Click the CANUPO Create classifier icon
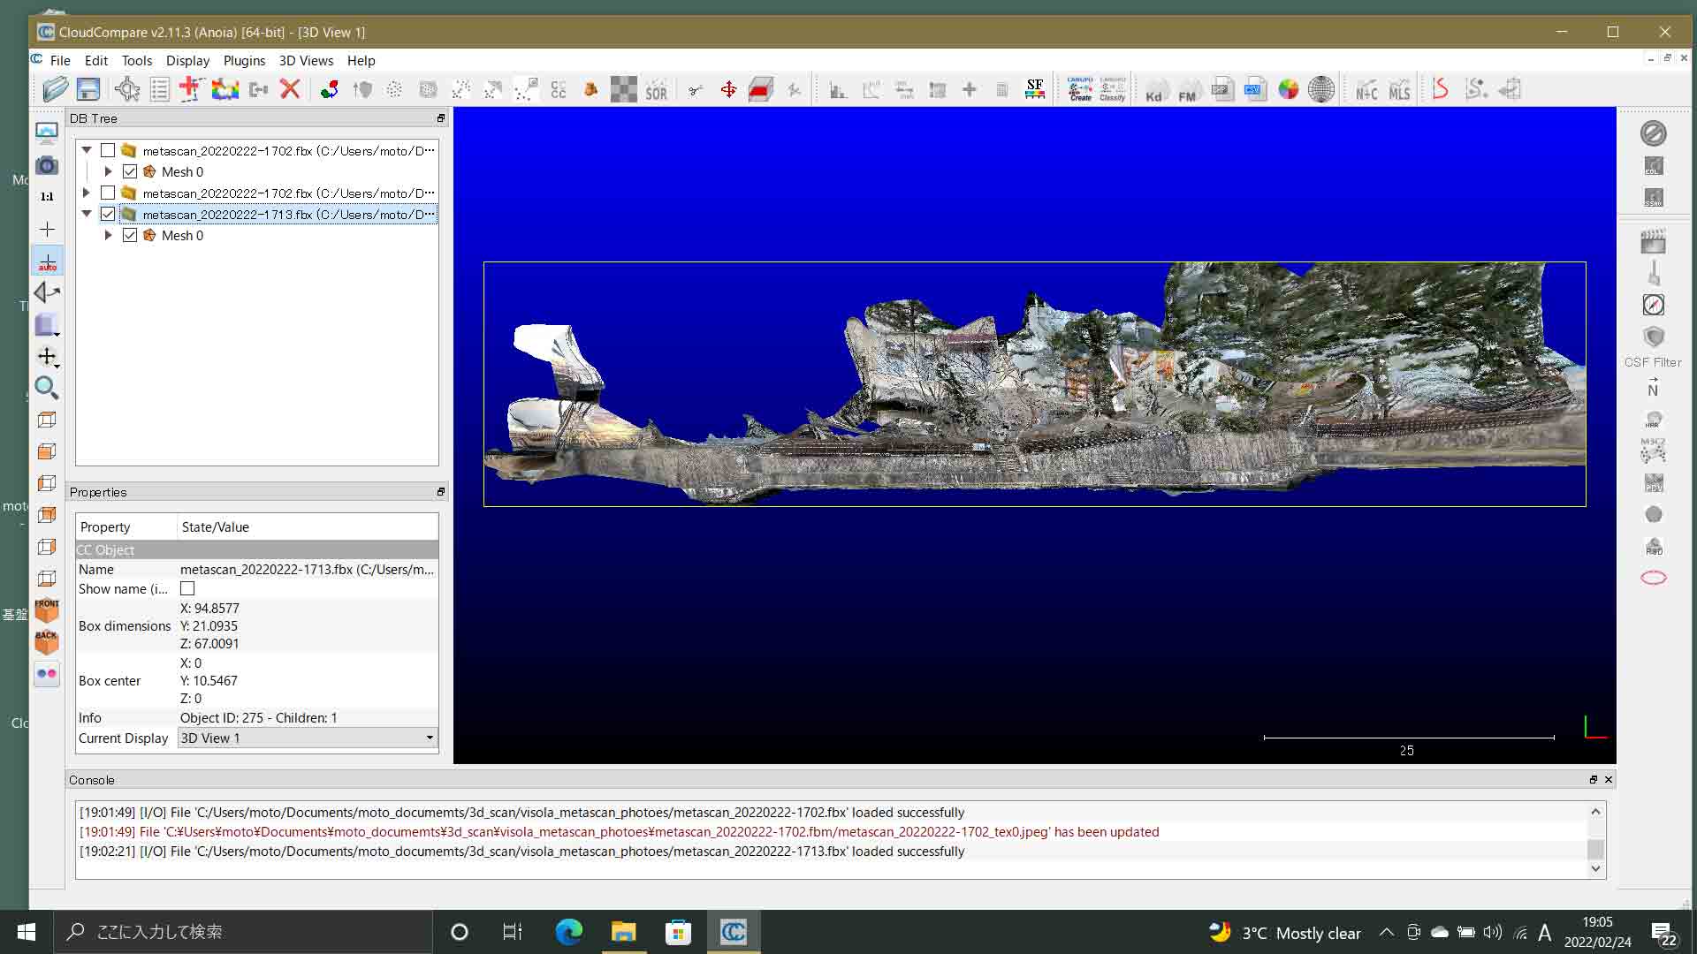 pos(1080,89)
